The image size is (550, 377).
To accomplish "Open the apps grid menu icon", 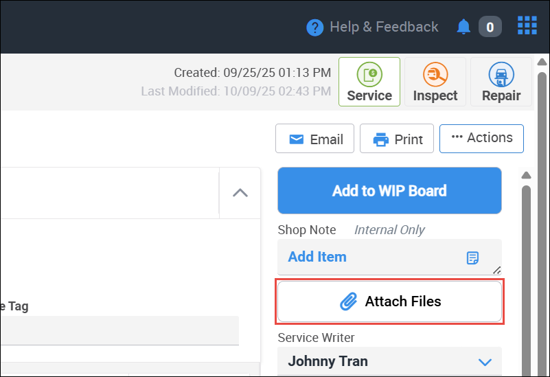I will pos(527,25).
